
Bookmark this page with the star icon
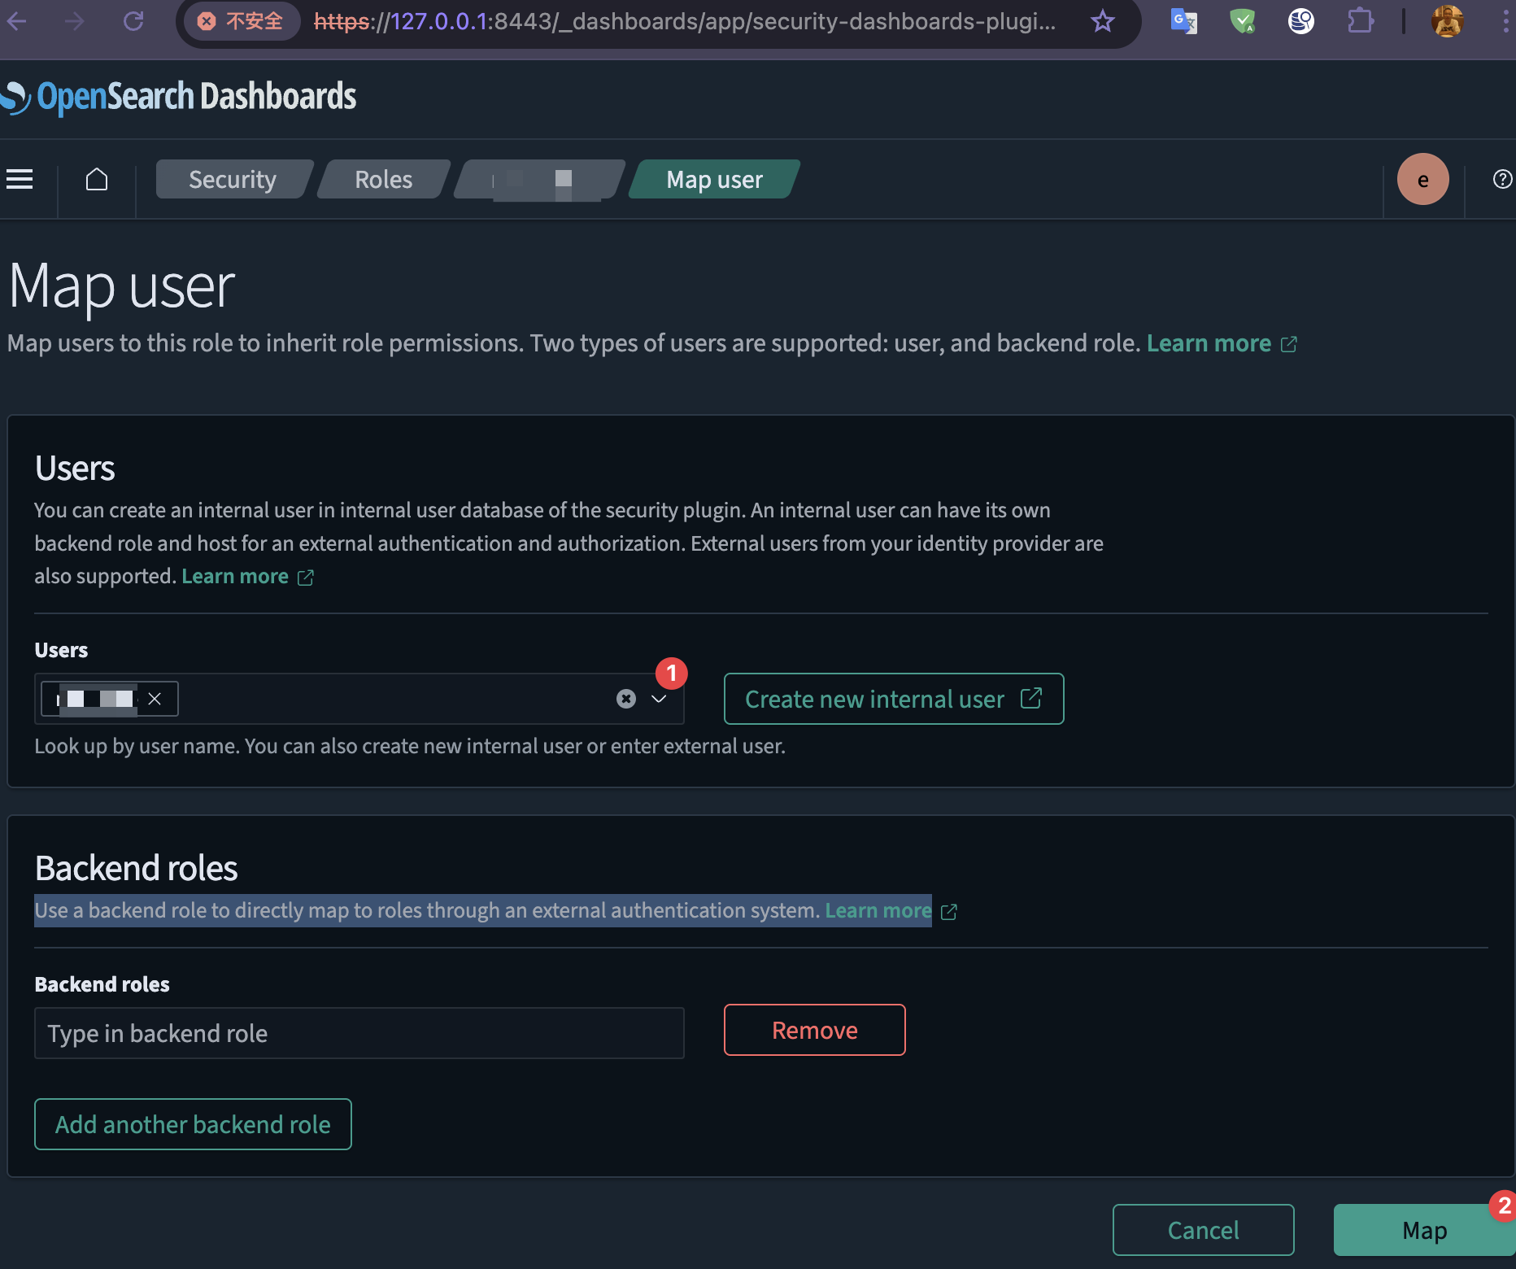[x=1102, y=21]
